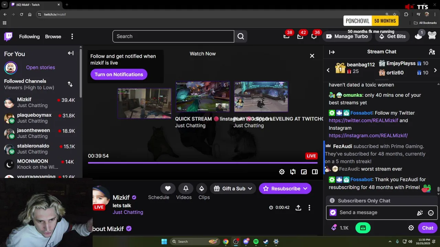Open Chrome from the taskbar
Screen dimensions: 440x247
pos(225,242)
